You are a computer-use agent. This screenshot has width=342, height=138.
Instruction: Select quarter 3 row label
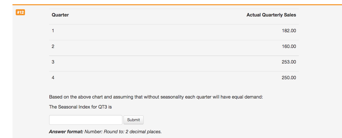(x=53, y=62)
